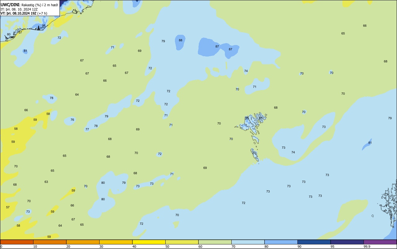Pick the navy 95–99.9 legend swatch
This screenshot has width=397, height=249.
347,242
